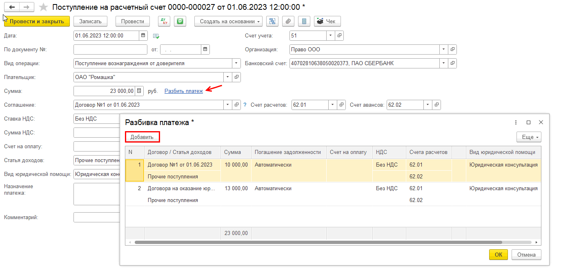Click the Дт/Кт postings icon
561x279 pixels.
click(164, 22)
